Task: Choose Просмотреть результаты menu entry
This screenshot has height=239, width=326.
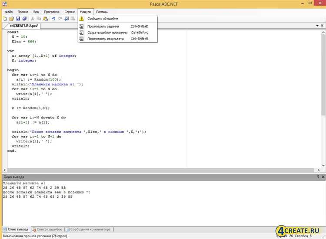Action: coord(118,39)
